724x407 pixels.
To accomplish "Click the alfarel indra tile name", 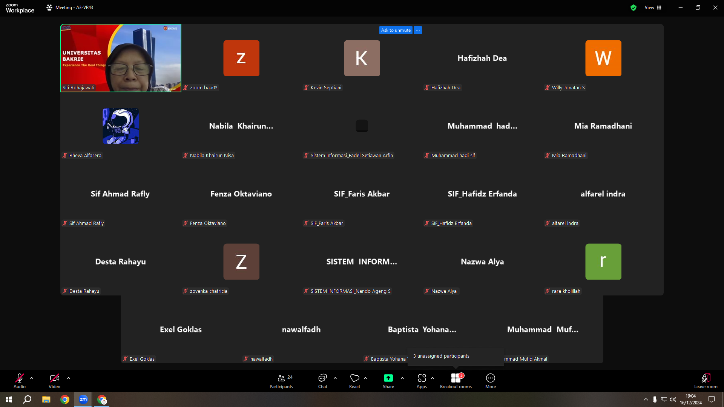I will pos(603,194).
